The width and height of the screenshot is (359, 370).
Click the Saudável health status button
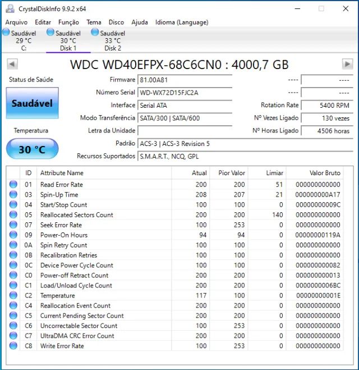[33, 103]
